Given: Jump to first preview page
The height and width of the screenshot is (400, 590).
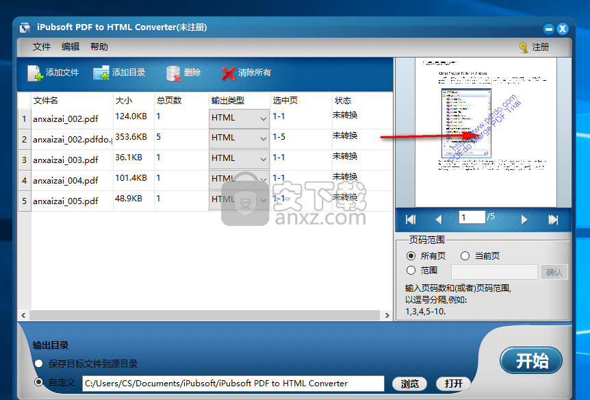Looking at the screenshot, I should pos(411,219).
